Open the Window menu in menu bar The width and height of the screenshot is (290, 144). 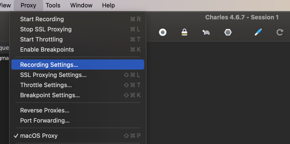pos(81,5)
